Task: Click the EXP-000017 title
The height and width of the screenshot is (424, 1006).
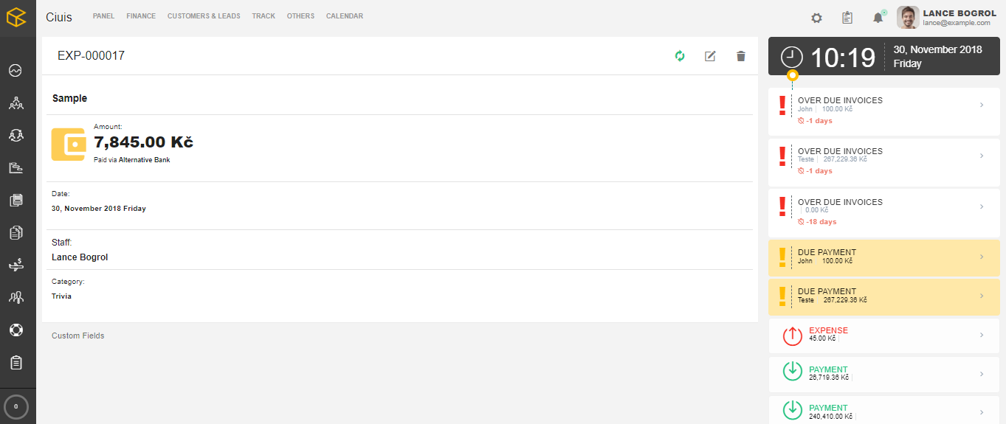Action: [x=91, y=55]
